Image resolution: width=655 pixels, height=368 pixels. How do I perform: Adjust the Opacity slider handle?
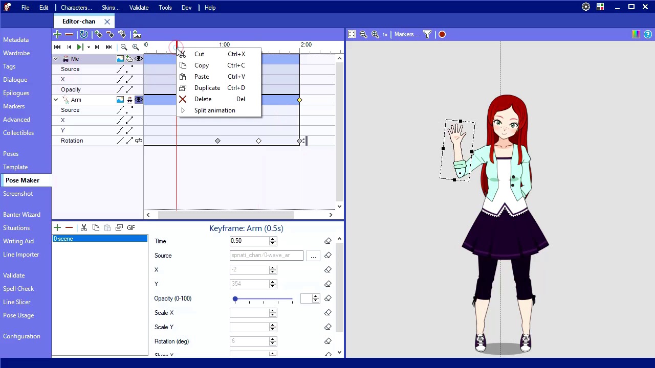pyautogui.click(x=235, y=298)
